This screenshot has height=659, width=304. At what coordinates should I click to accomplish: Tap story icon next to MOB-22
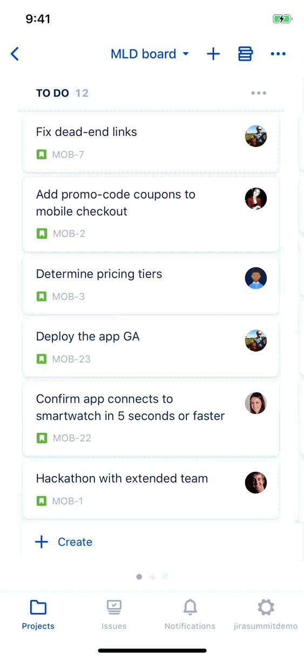click(42, 438)
